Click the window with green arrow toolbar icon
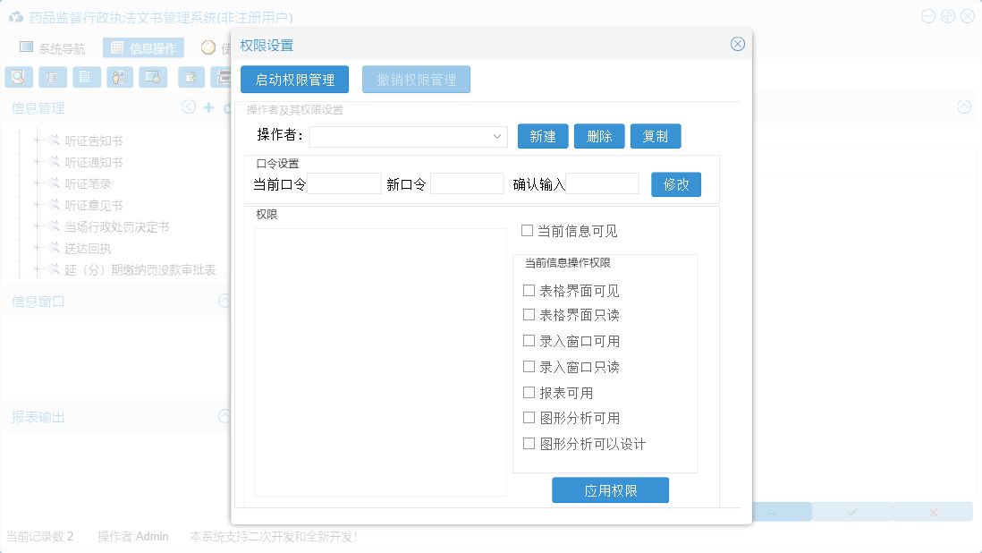Viewport: 982px width, 553px height. click(x=191, y=77)
